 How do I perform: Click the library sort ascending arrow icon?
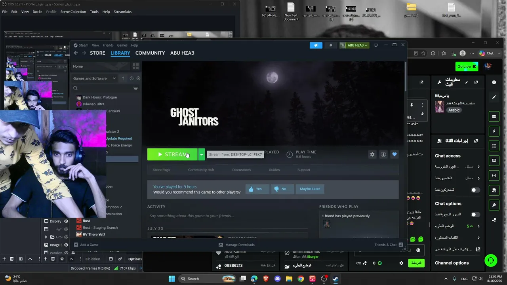(x=123, y=78)
